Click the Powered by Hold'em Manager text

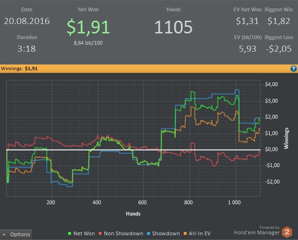point(257,230)
